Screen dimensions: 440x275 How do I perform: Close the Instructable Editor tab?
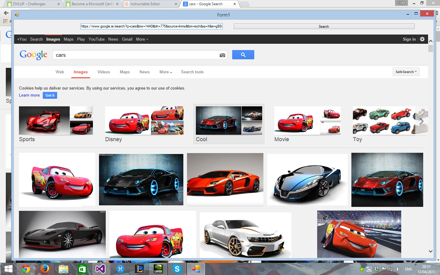click(x=176, y=4)
